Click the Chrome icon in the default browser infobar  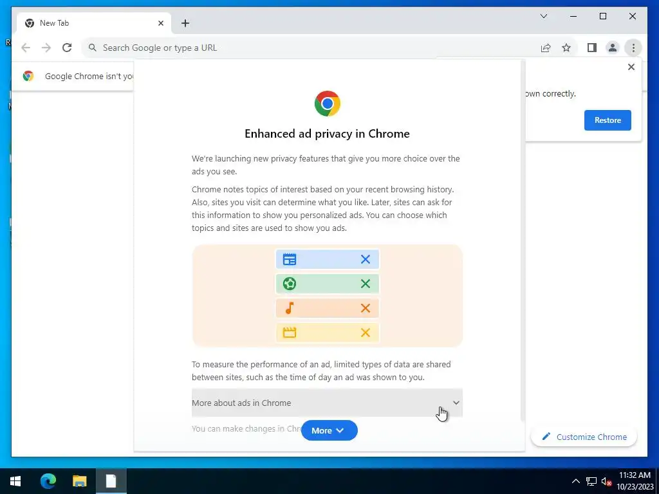[x=28, y=76]
